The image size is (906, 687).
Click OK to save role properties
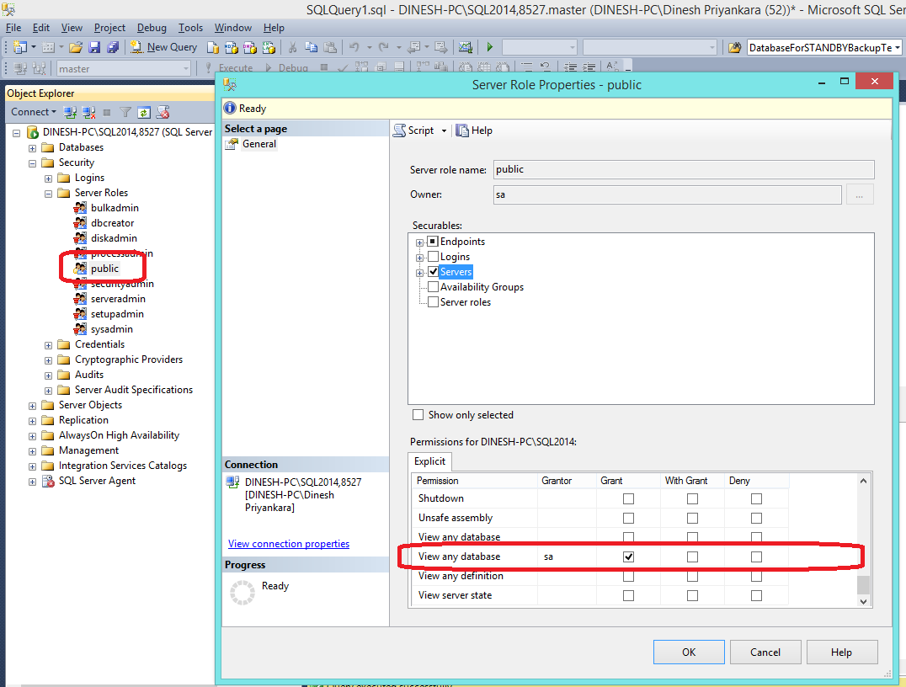(689, 652)
